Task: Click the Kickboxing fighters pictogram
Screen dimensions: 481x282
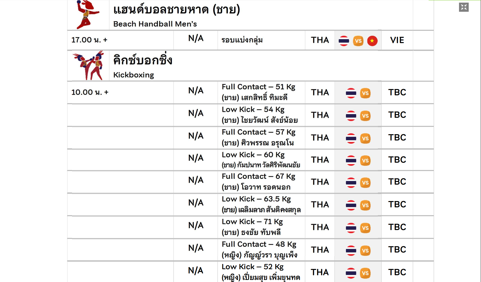Action: (89, 66)
